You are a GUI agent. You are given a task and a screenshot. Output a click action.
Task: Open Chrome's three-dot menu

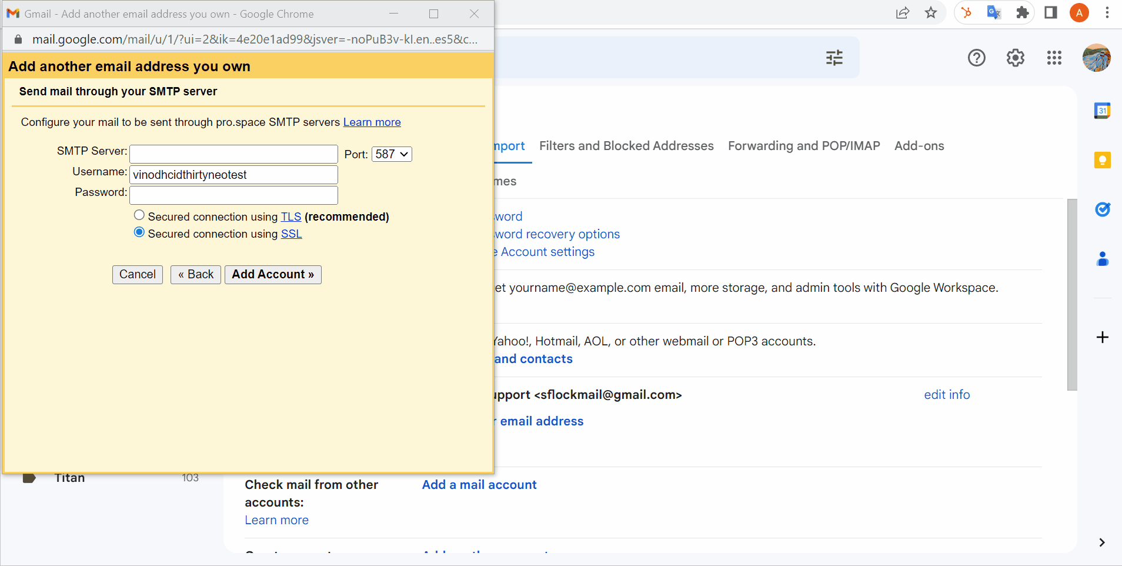[1108, 12]
